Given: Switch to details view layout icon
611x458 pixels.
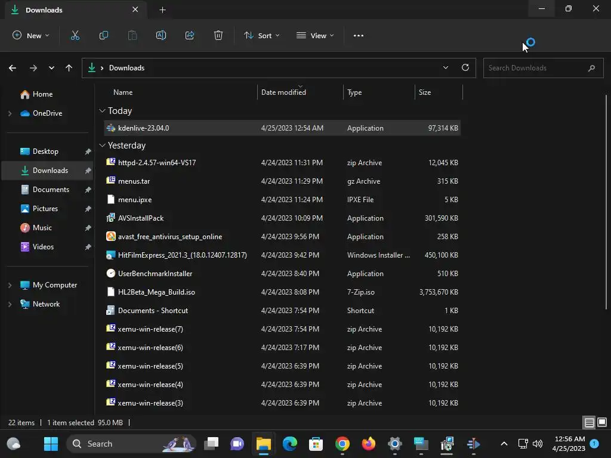Looking at the screenshot, I should point(589,422).
